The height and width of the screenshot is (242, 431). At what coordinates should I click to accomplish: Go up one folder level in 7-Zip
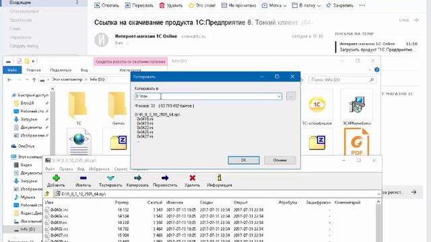47,194
